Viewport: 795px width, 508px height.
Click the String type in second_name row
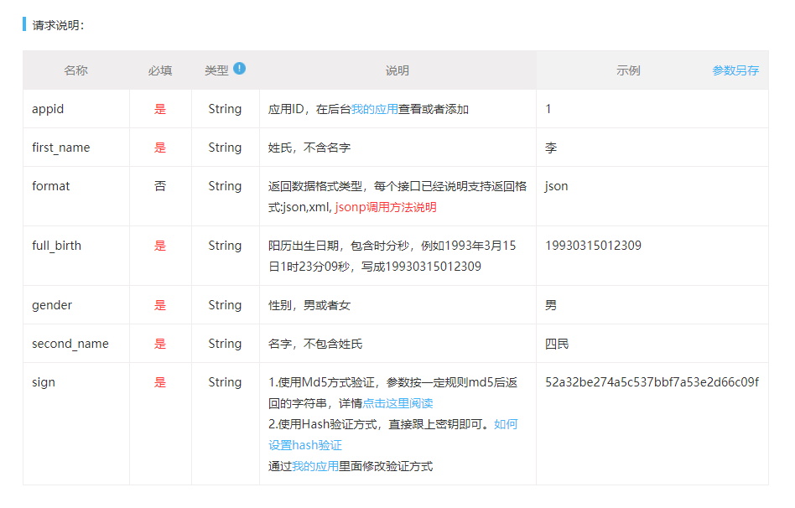click(225, 344)
